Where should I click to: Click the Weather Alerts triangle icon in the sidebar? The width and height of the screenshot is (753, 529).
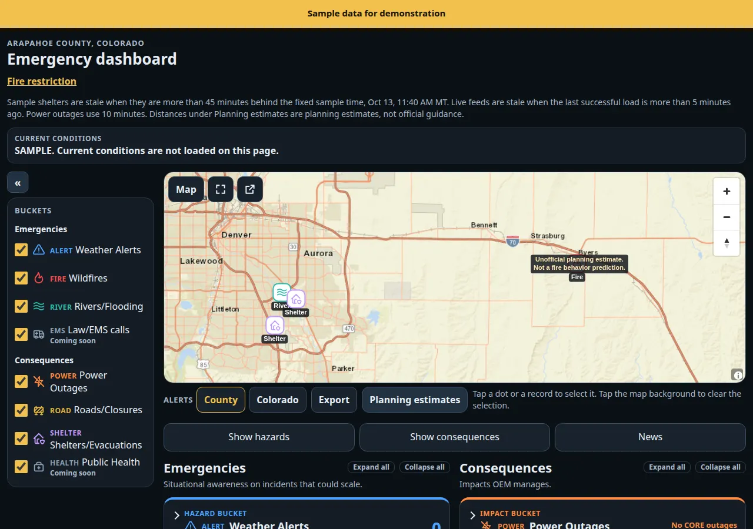click(x=39, y=250)
